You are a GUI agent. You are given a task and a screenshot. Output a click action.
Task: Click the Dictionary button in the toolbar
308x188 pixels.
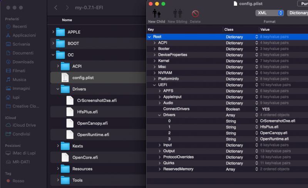[x=298, y=13]
